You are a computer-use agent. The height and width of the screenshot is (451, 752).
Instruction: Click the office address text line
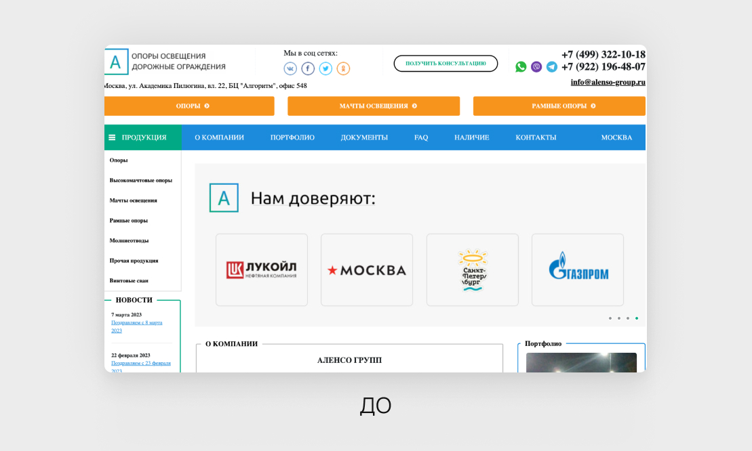[x=205, y=86]
